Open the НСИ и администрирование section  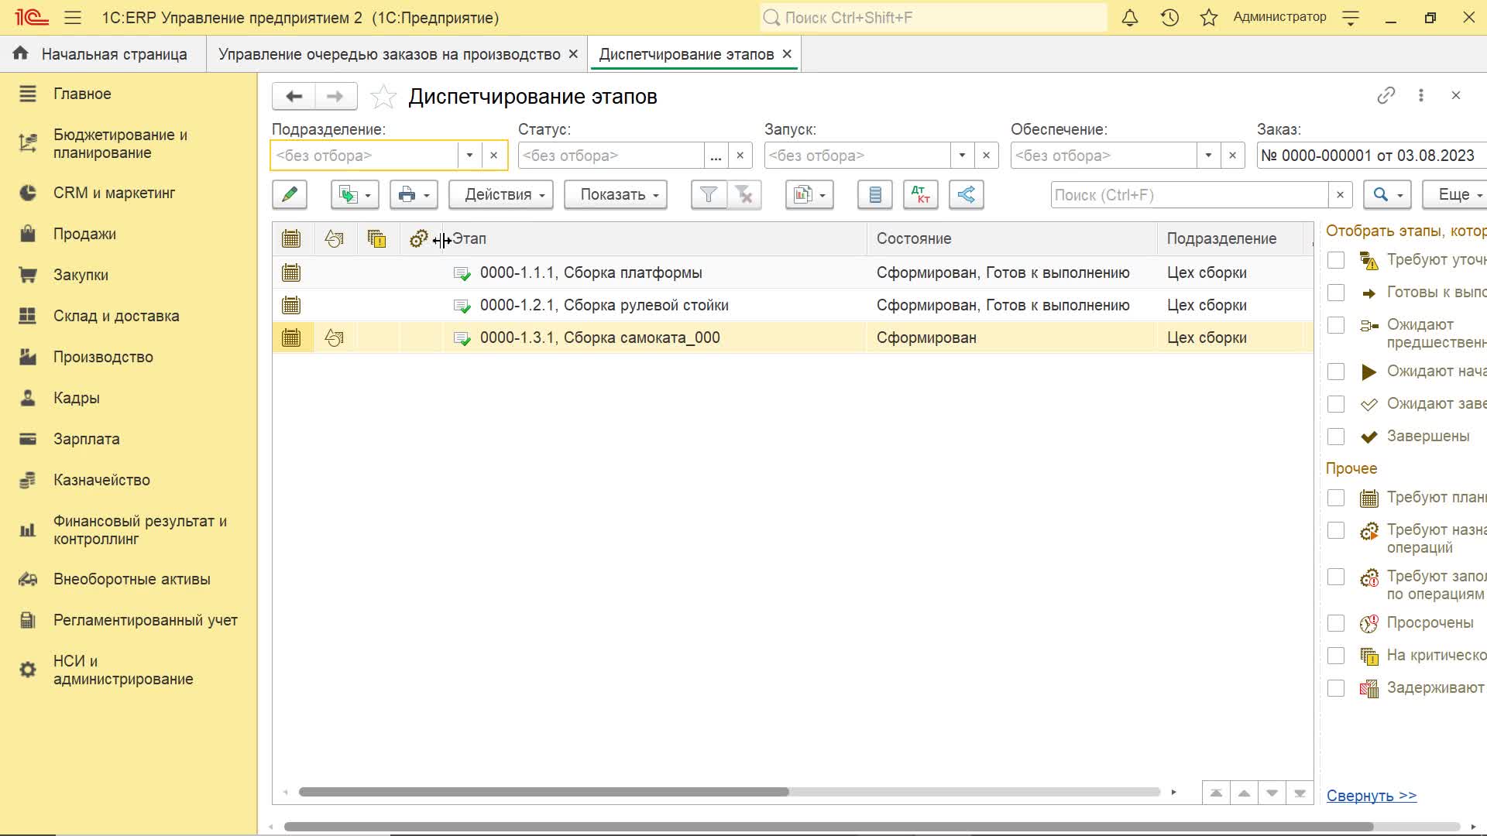(123, 670)
